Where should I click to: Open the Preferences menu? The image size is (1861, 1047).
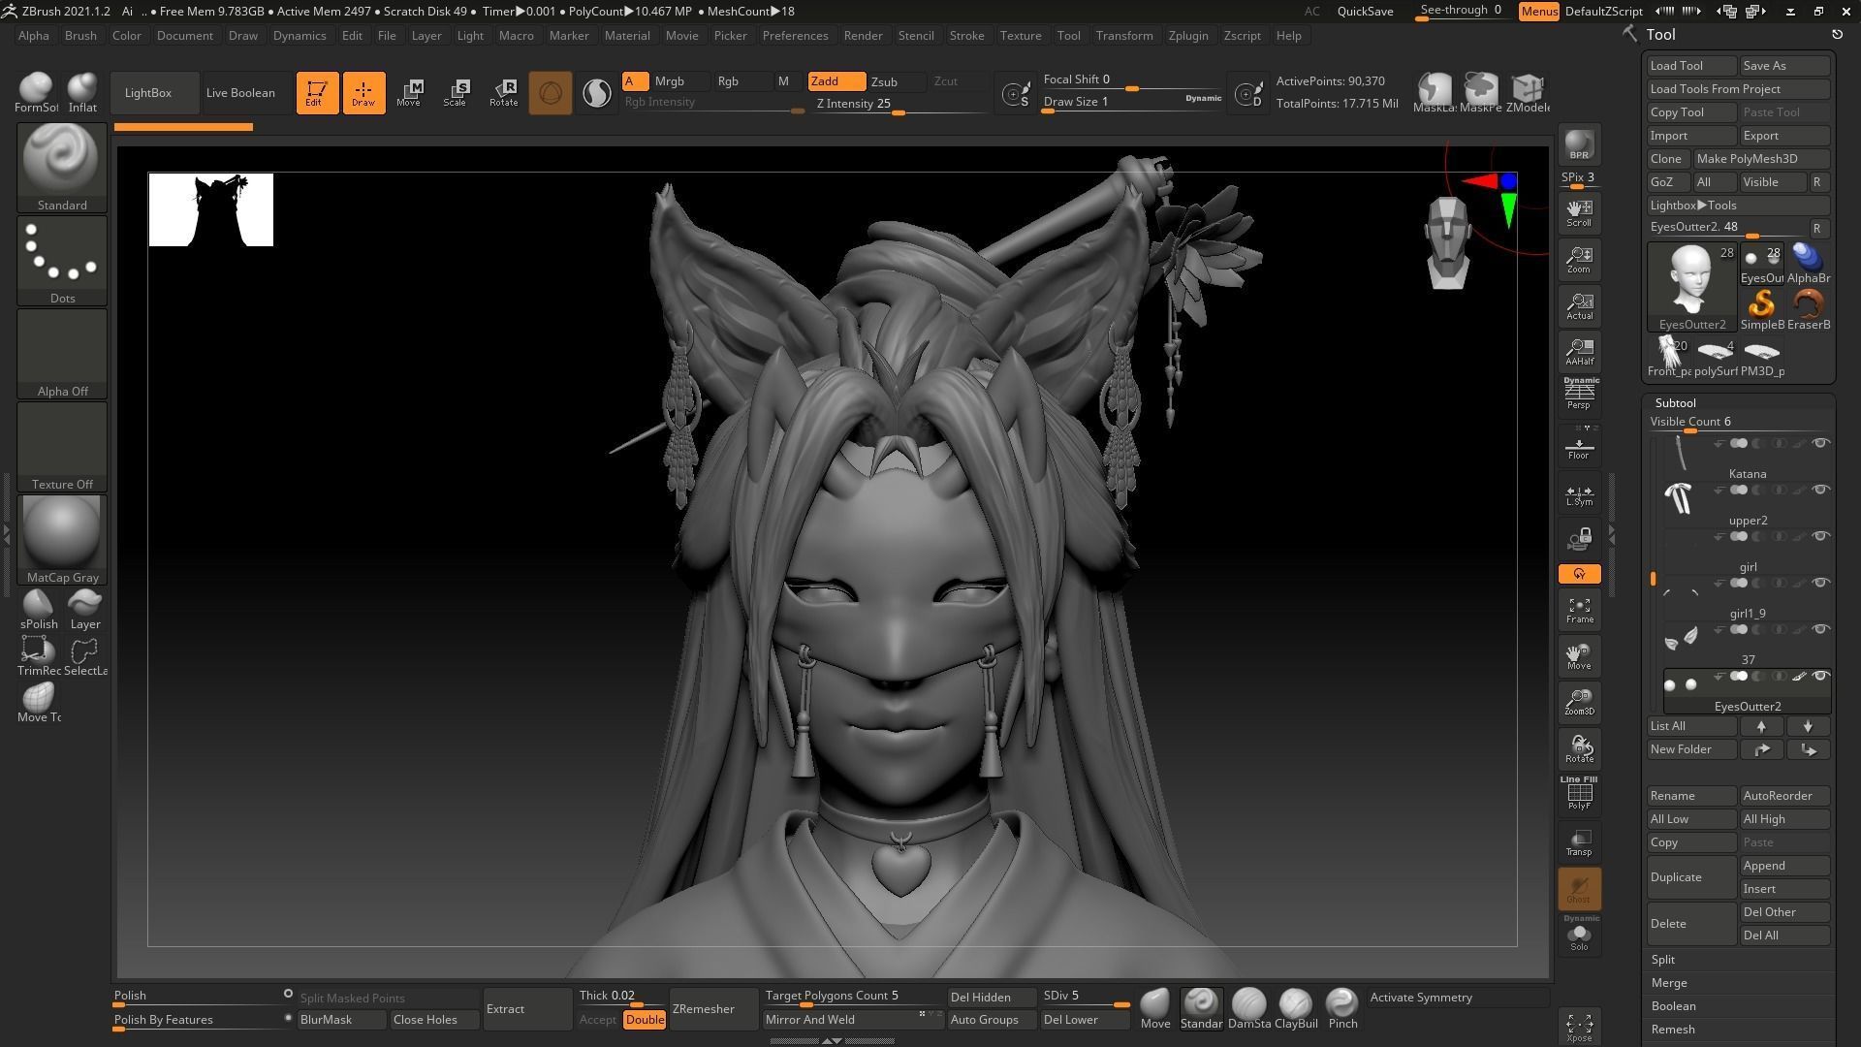click(795, 36)
